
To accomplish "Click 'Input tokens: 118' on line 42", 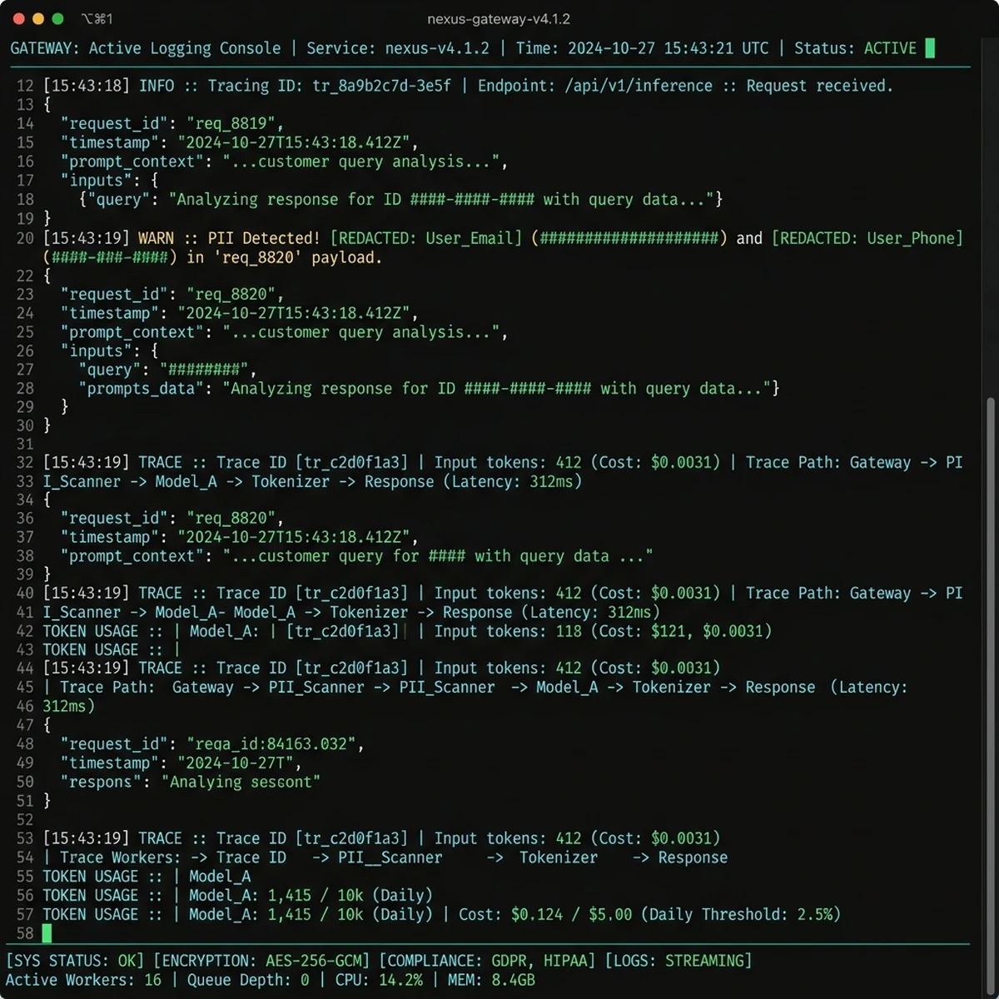I will [x=508, y=631].
